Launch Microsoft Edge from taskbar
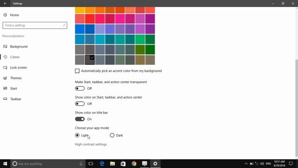The width and height of the screenshot is (298, 168). [102, 164]
